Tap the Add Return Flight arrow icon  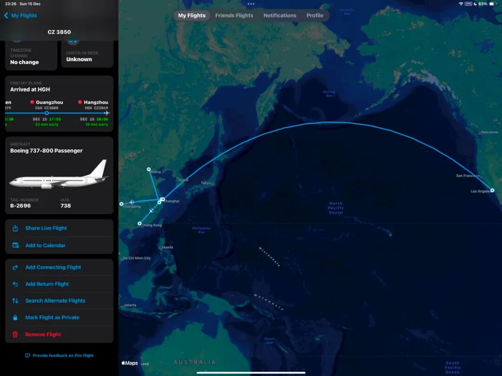(x=15, y=284)
